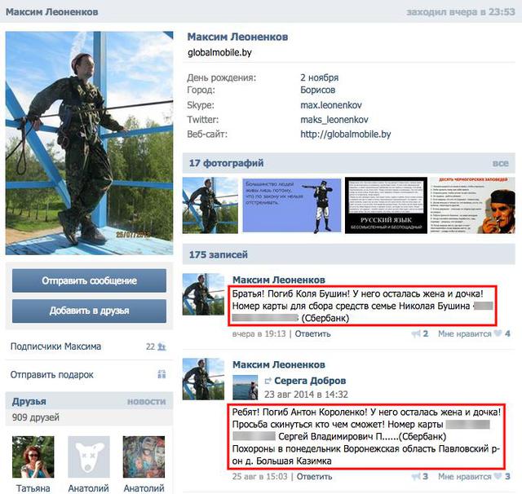The height and width of the screenshot is (494, 522).
Task: Click Отправить подарок link
Action: click(x=51, y=374)
